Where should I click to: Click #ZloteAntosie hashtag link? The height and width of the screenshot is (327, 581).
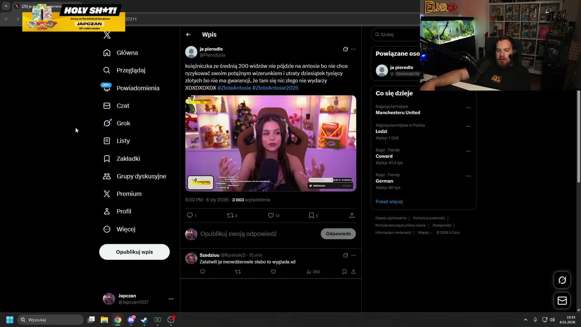234,88
